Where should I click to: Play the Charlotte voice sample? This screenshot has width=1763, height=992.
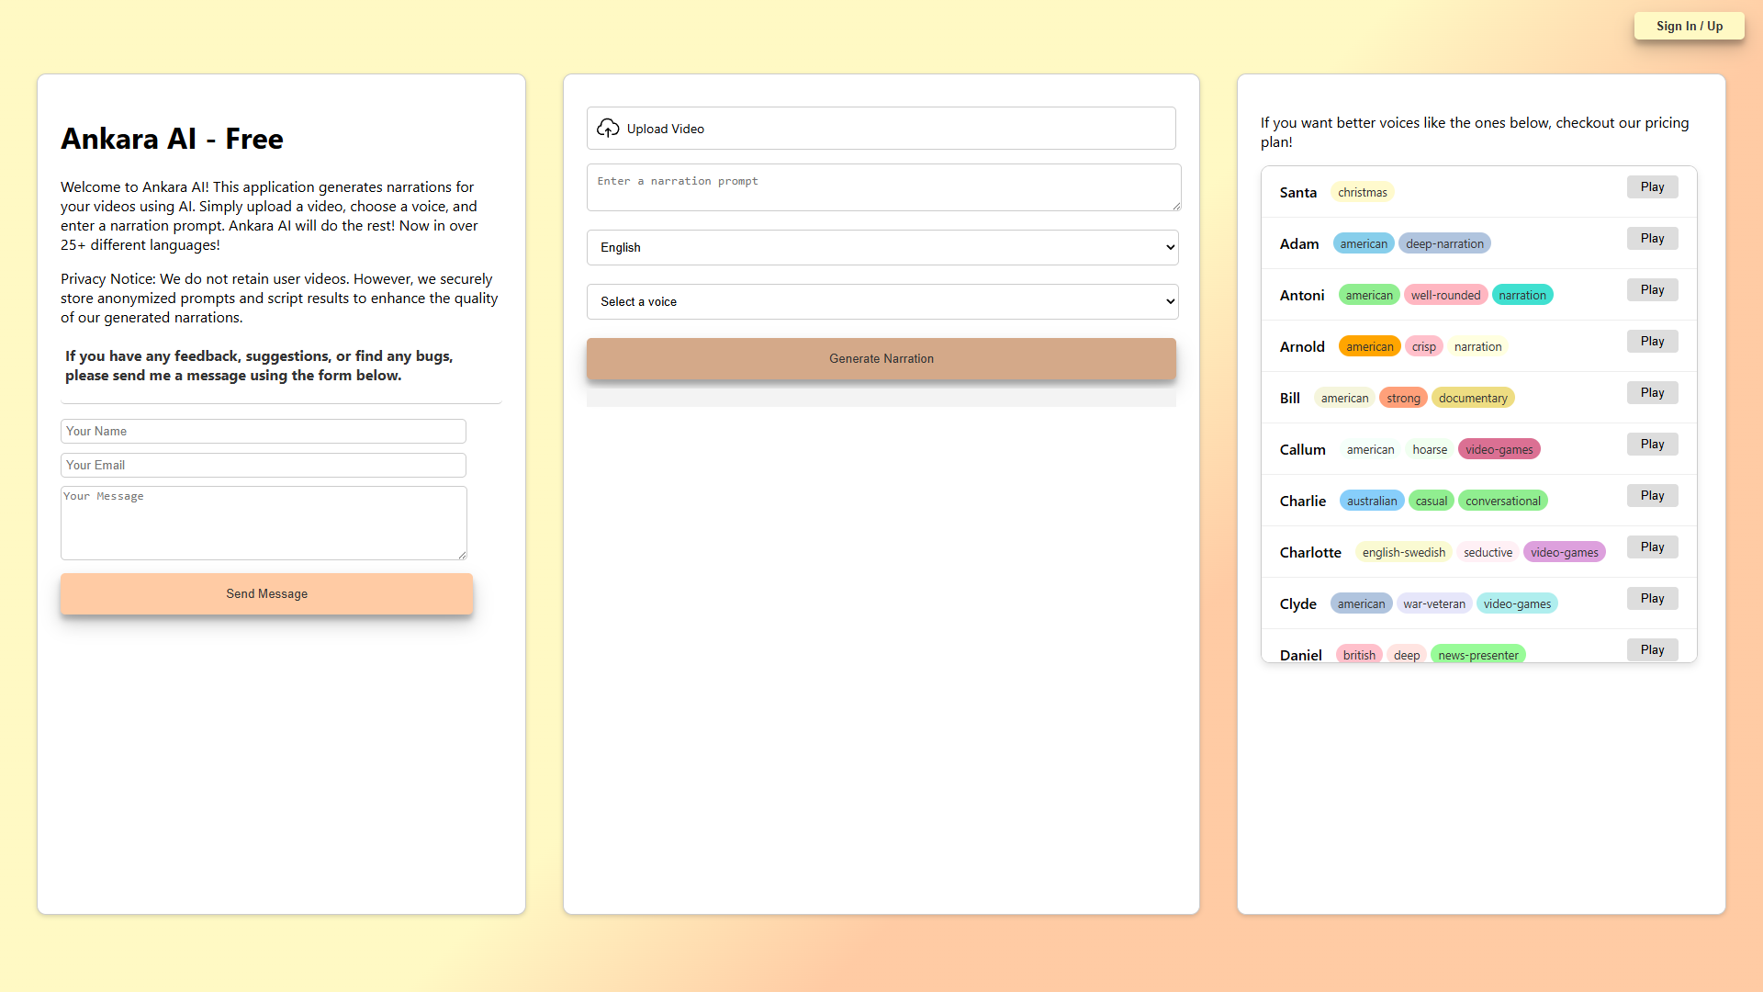(x=1652, y=547)
